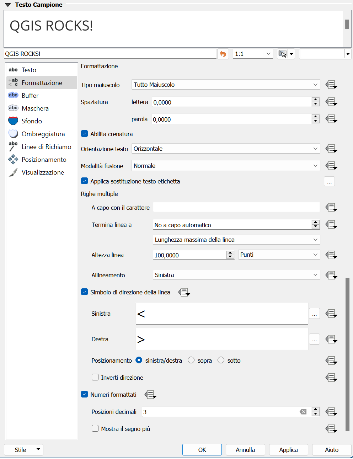
Task: Uncheck Numeri formattati checkbox
Action: [85, 394]
